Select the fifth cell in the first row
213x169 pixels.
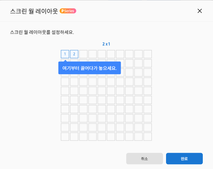[102, 54]
